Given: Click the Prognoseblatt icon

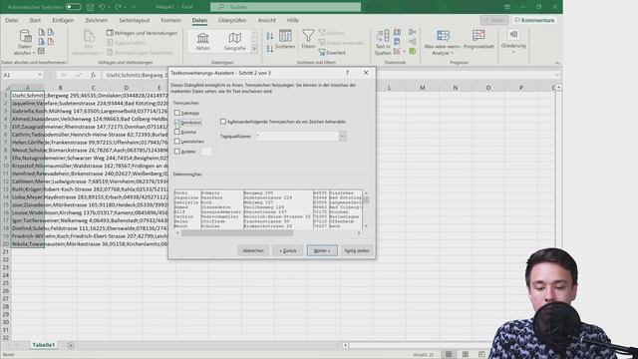Looking at the screenshot, I should pyautogui.click(x=478, y=36).
